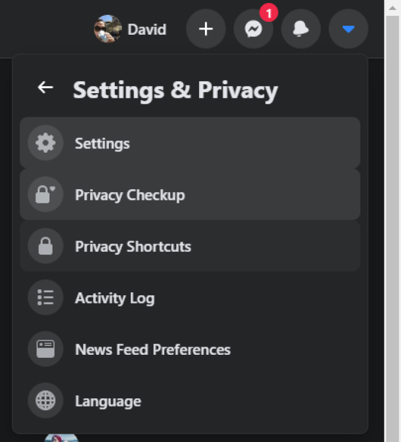Choose News Feed Preferences

tap(190, 349)
